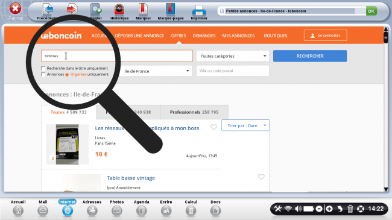Click the speaker volume icon
This screenshot has width=392, height=220.
click(298, 209)
